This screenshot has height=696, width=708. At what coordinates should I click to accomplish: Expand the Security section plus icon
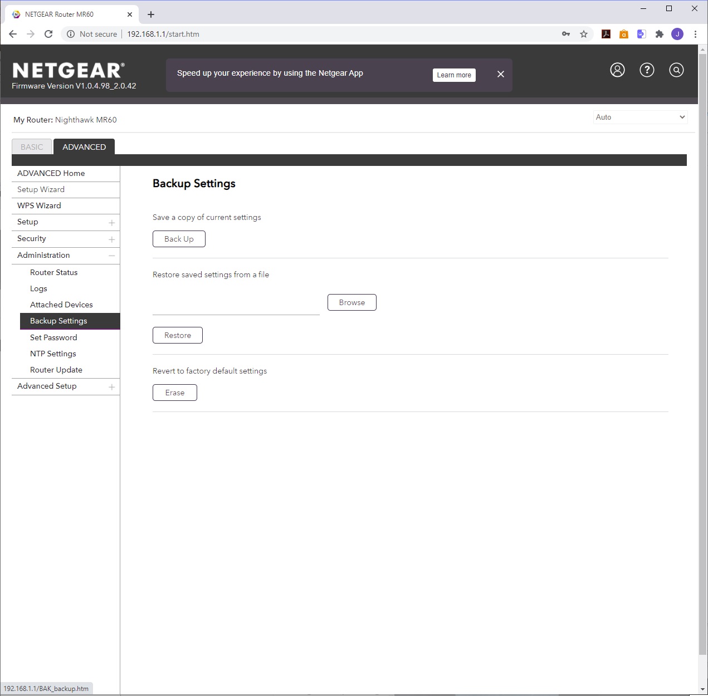click(x=111, y=239)
